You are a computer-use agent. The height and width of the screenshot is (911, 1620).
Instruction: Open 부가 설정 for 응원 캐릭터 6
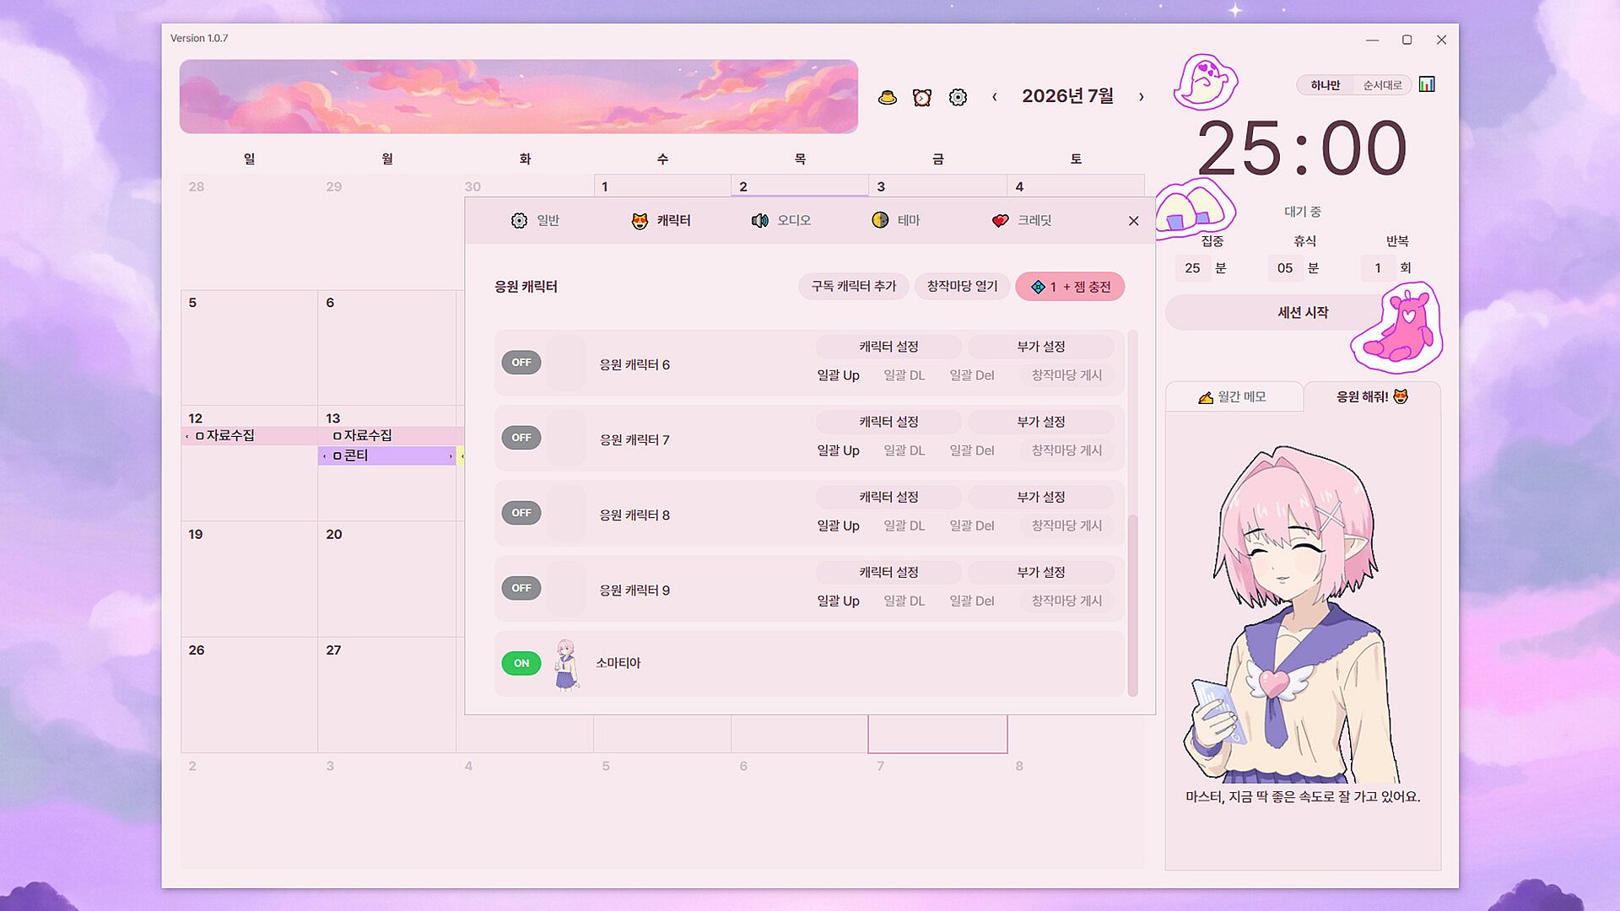coord(1040,347)
